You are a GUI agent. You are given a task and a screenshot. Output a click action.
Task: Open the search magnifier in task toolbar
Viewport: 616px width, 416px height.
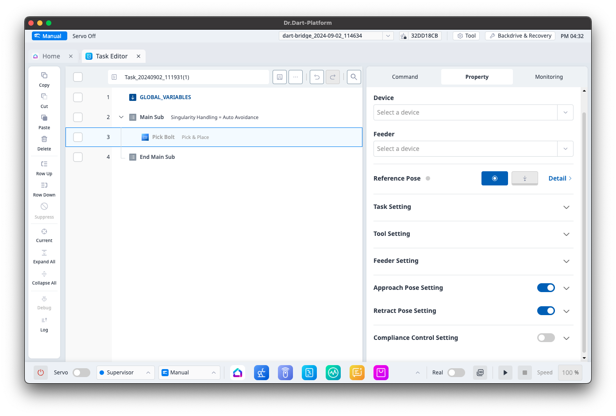click(354, 77)
